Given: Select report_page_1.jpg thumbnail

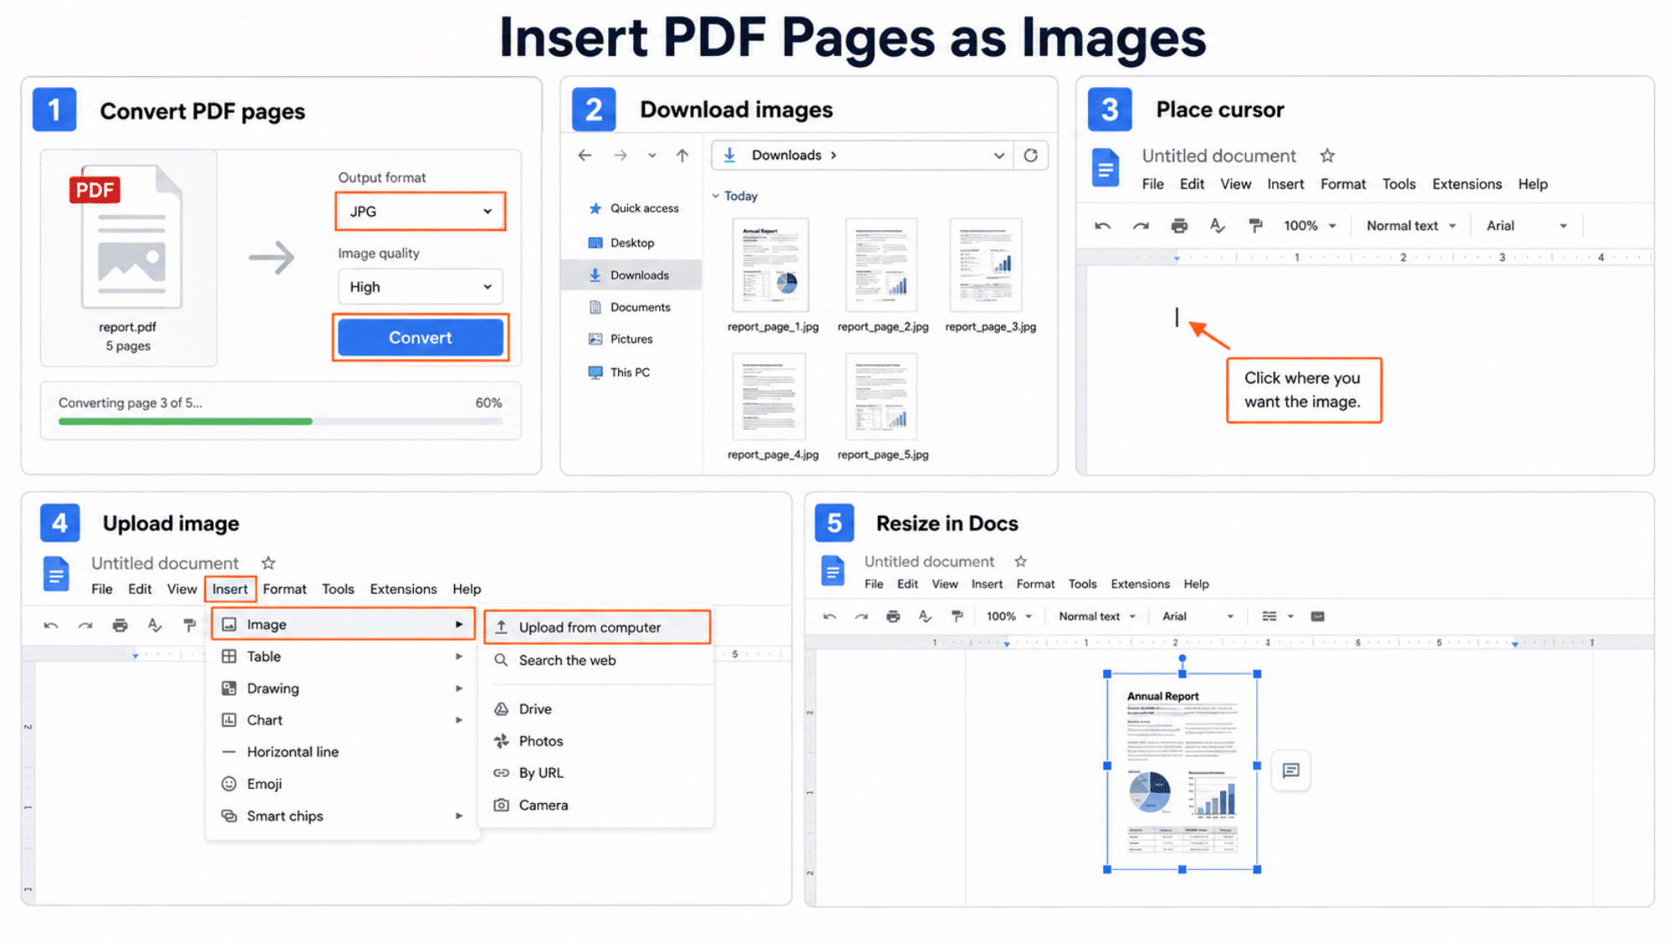Looking at the screenshot, I should pos(771,266).
